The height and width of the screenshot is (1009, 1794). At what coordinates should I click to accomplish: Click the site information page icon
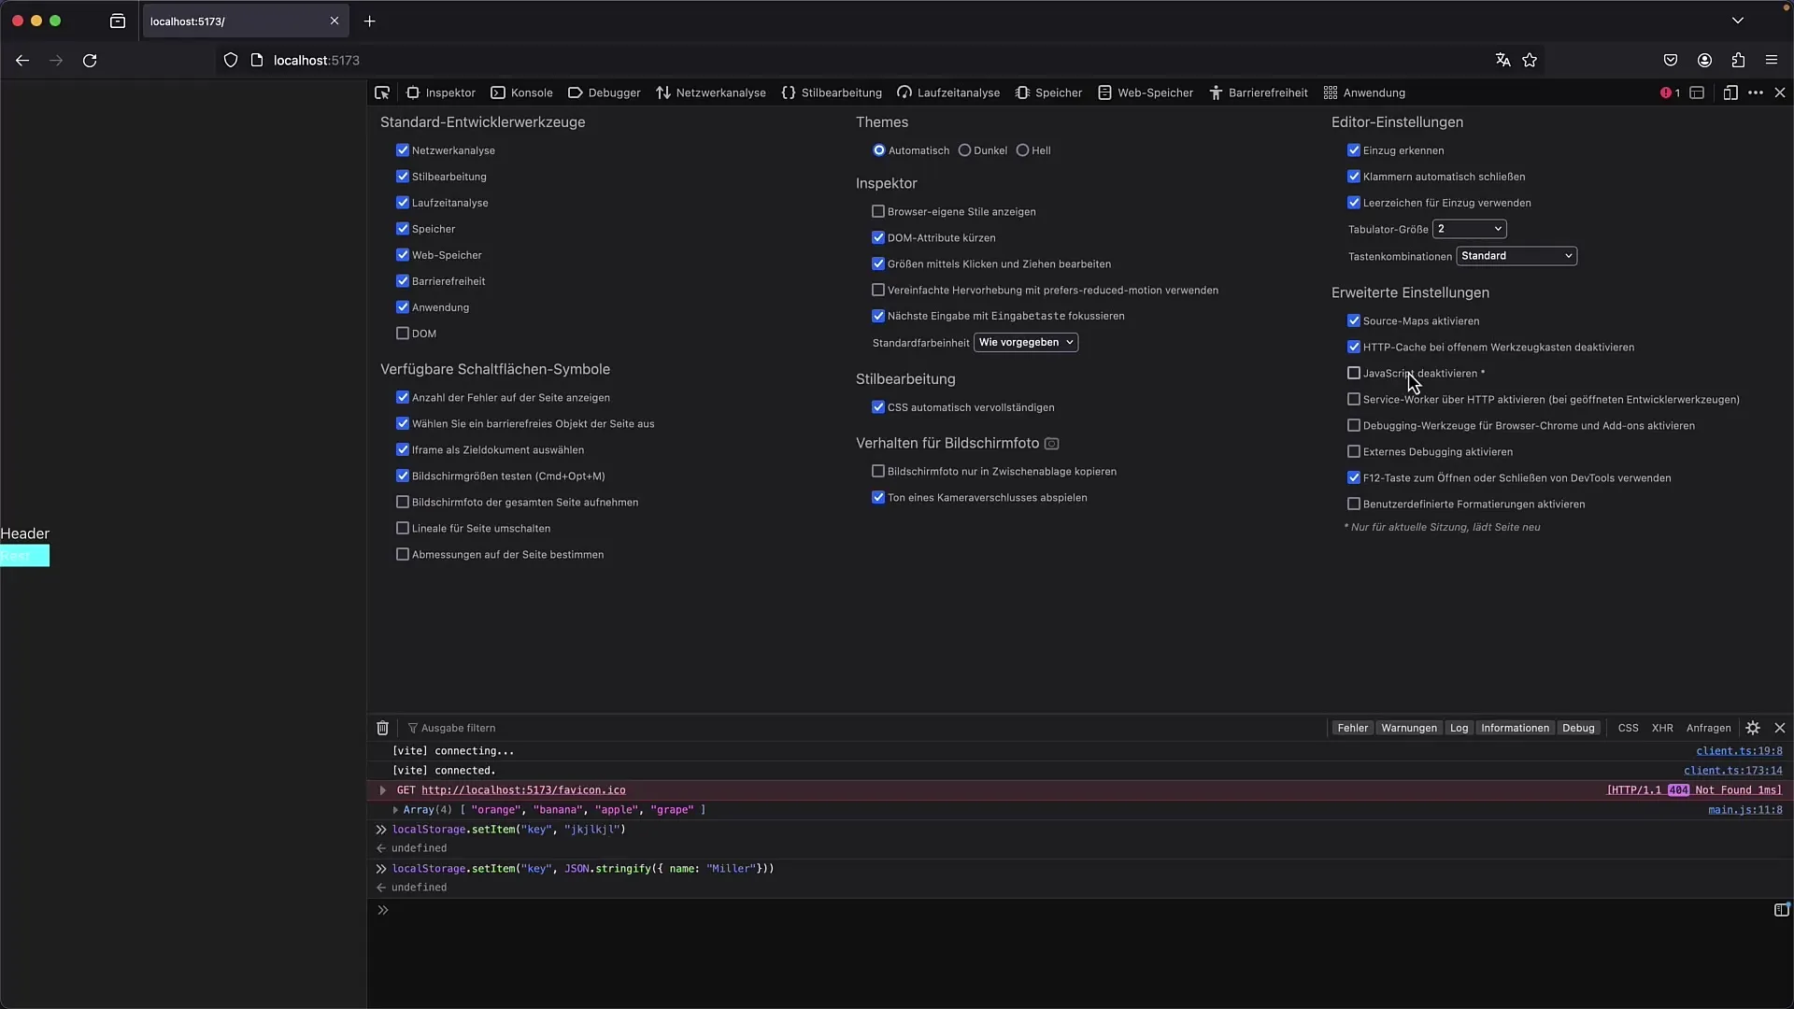point(257,60)
